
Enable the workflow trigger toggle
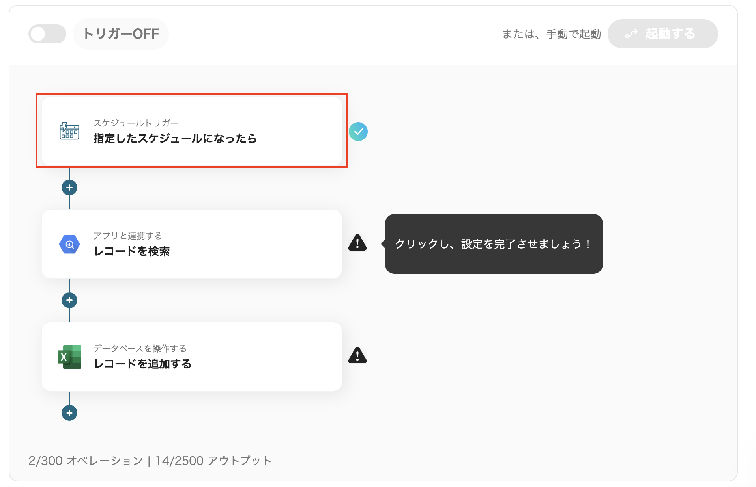(47, 33)
